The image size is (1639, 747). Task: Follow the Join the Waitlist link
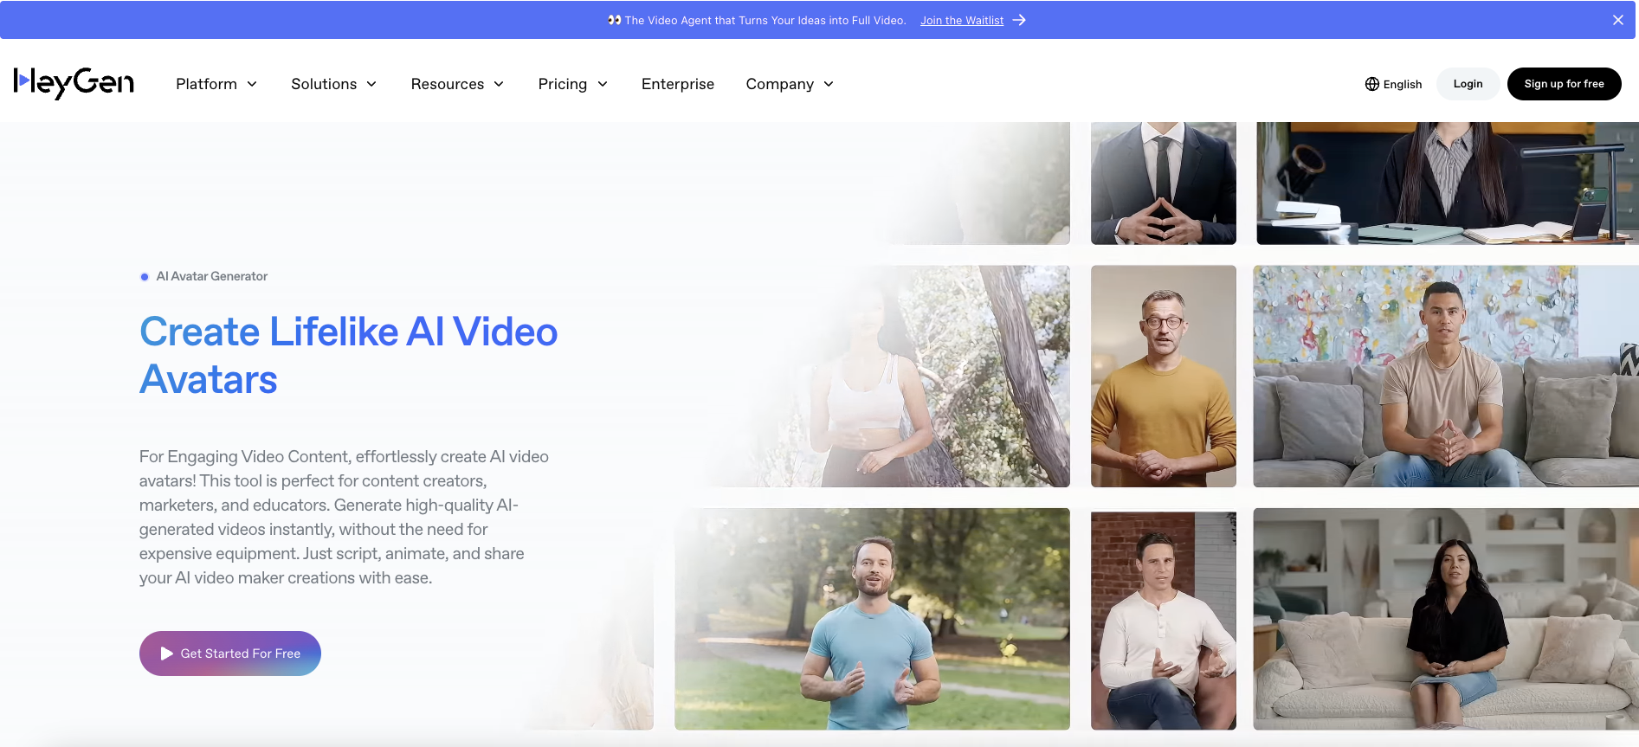click(x=962, y=20)
